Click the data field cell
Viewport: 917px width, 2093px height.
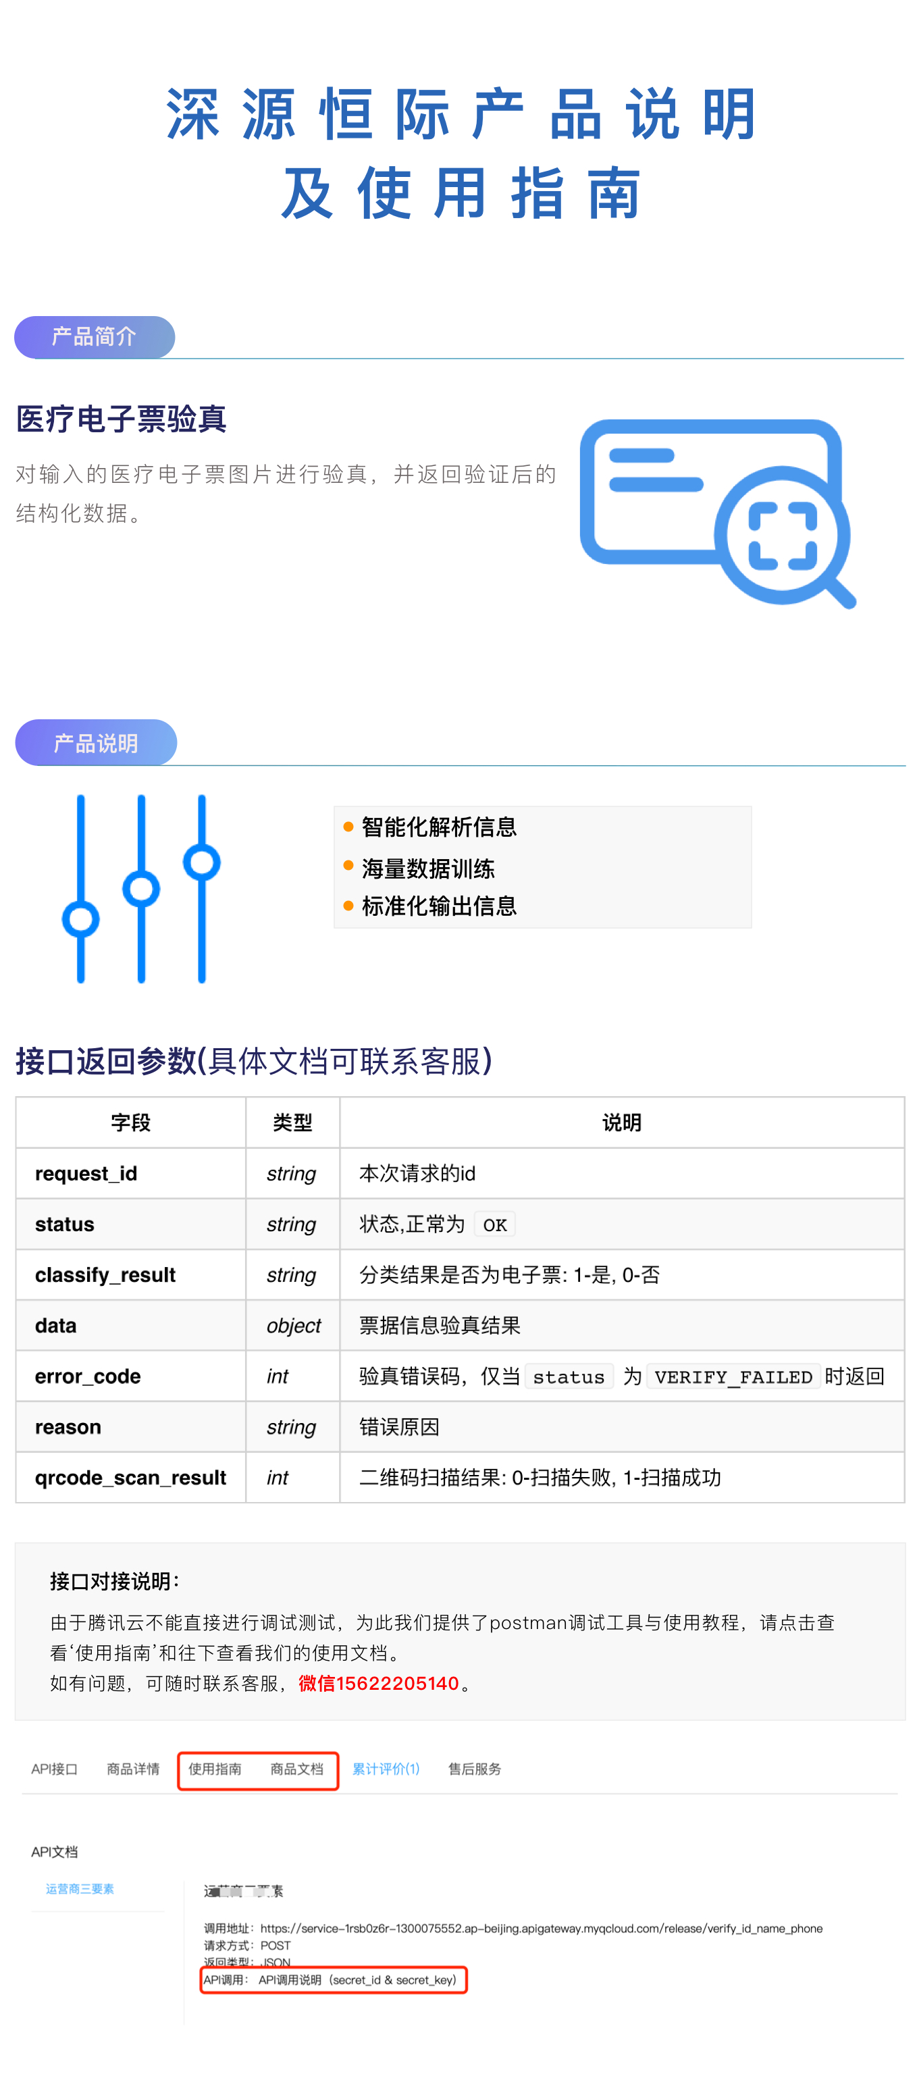pyautogui.click(x=131, y=1325)
